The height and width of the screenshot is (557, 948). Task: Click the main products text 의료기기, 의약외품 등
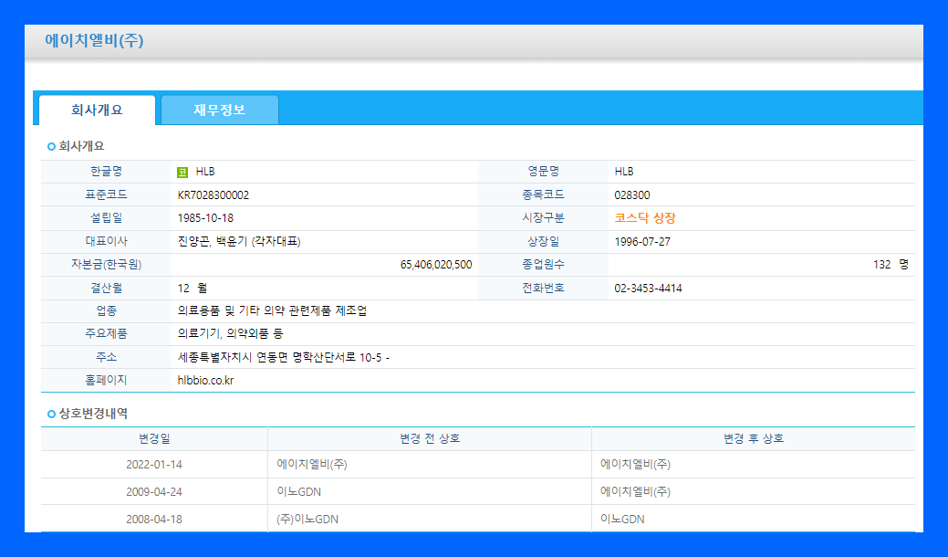click(230, 334)
